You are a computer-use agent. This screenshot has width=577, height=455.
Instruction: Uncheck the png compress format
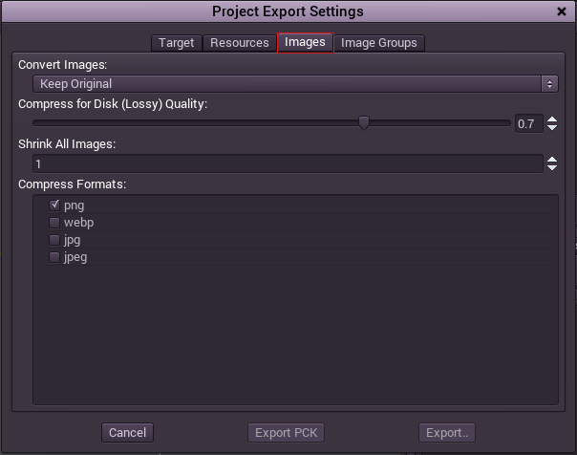click(54, 206)
